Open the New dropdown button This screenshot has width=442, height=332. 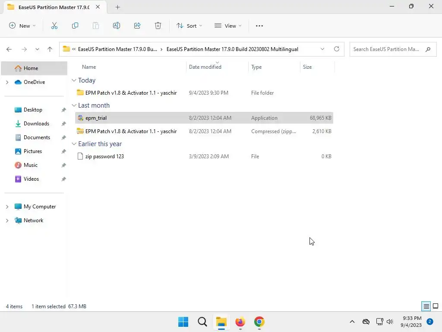pos(22,26)
